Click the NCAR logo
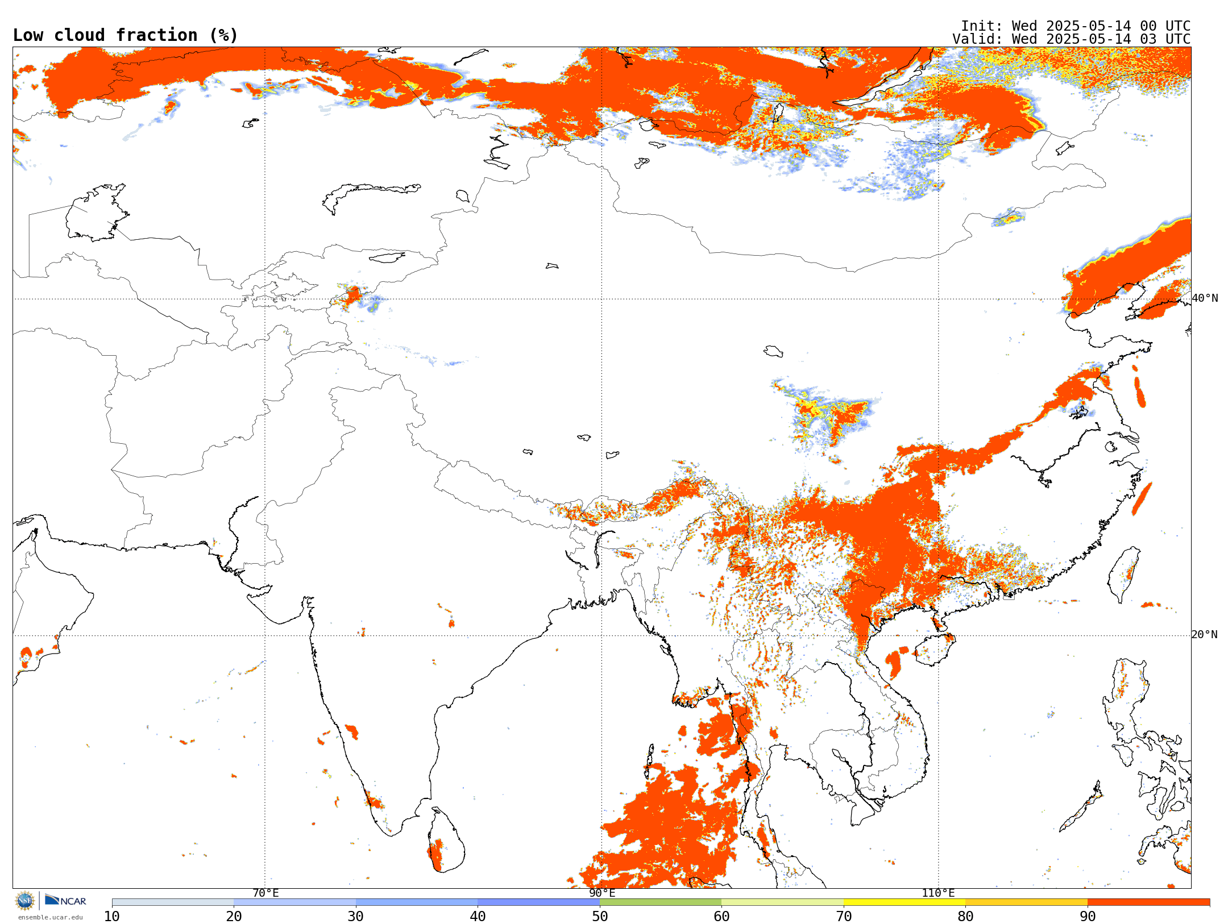This screenshot has width=1228, height=924. (65, 900)
